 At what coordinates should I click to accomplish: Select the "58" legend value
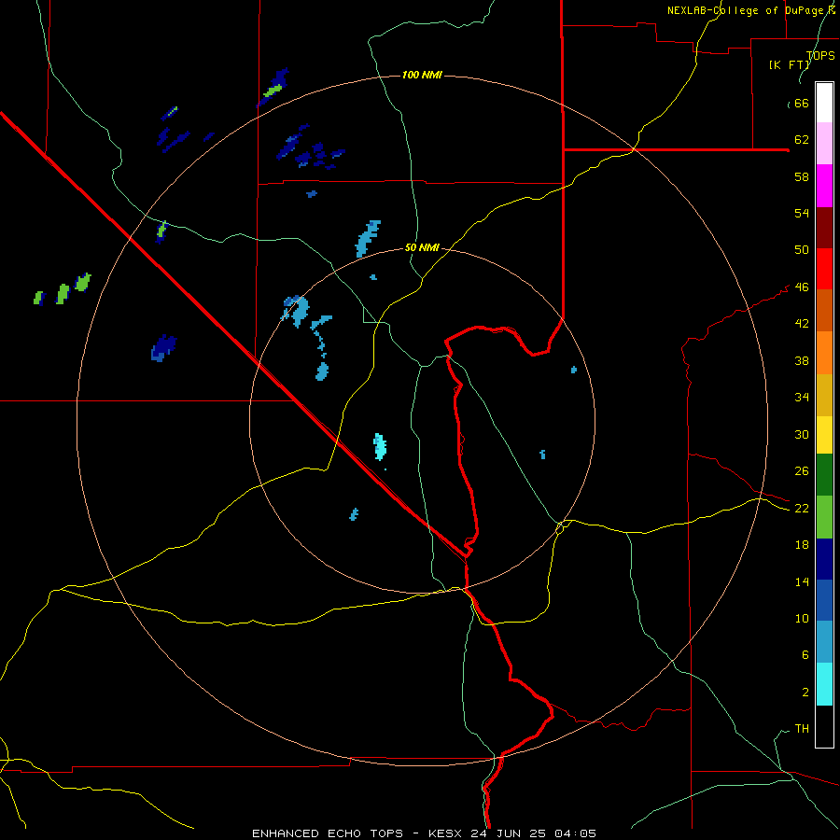click(x=802, y=176)
